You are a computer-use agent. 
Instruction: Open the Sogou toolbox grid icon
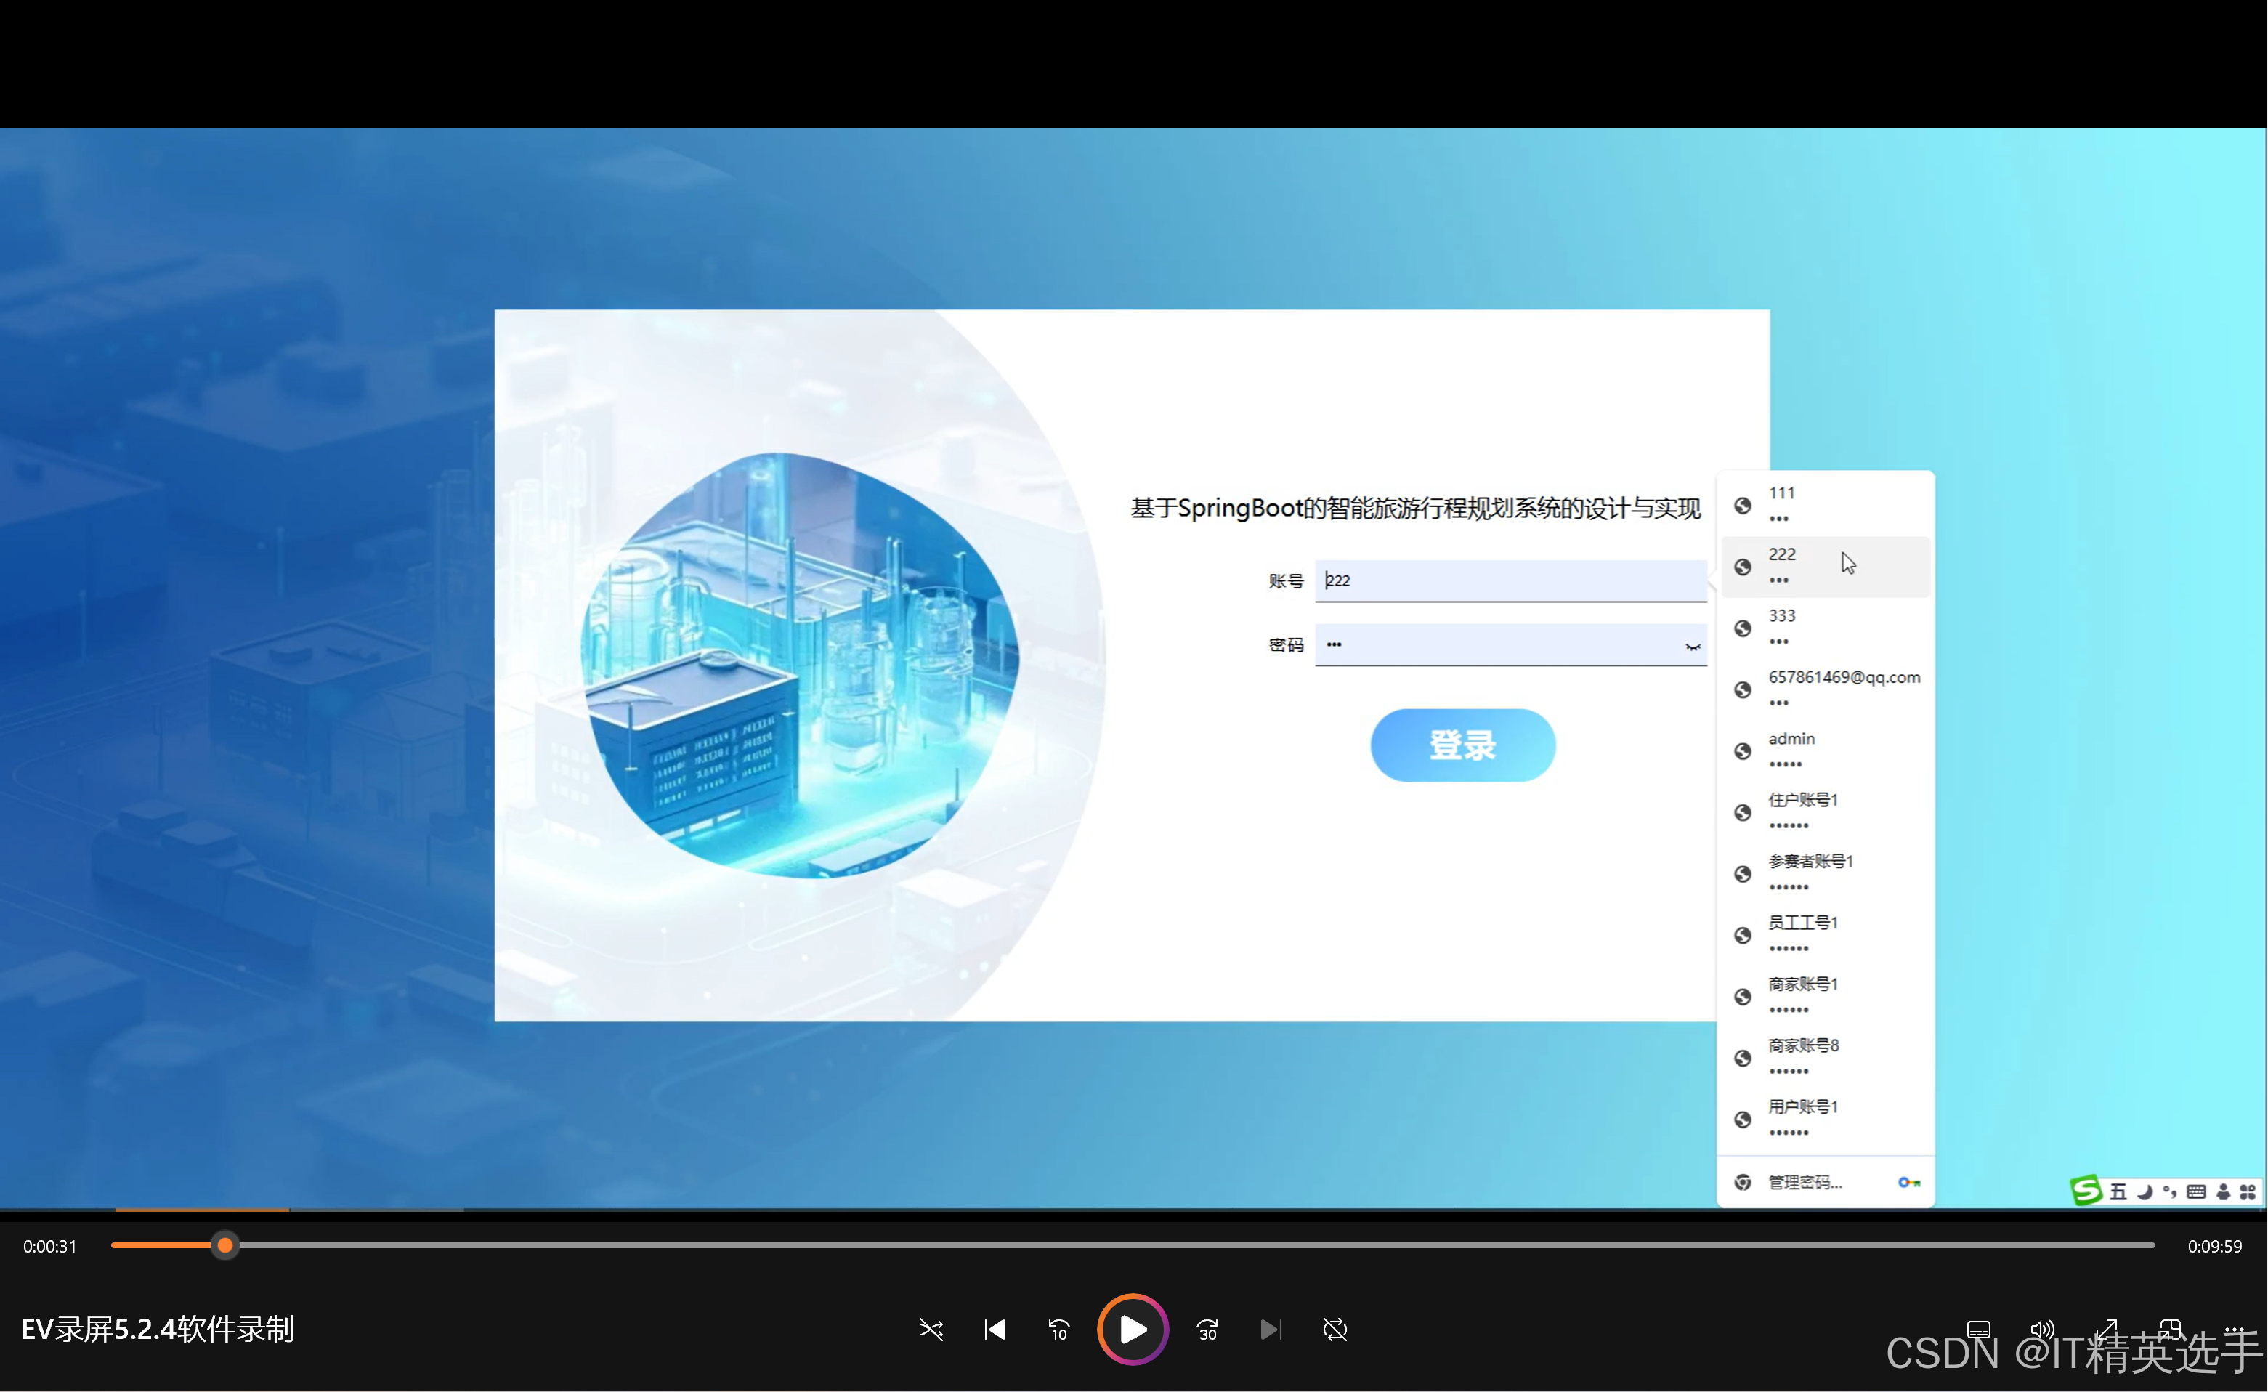2248,1192
